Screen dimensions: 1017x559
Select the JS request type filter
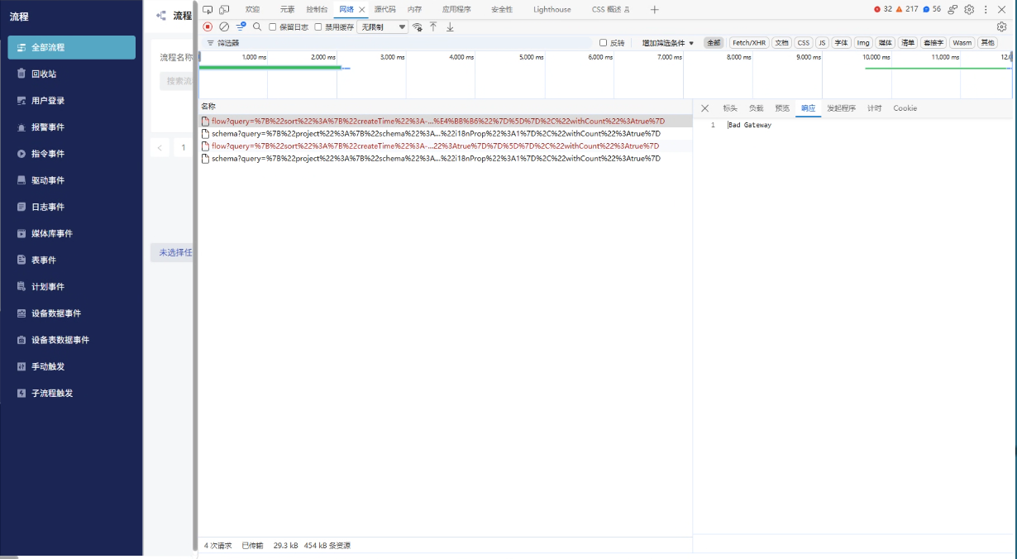(x=822, y=42)
